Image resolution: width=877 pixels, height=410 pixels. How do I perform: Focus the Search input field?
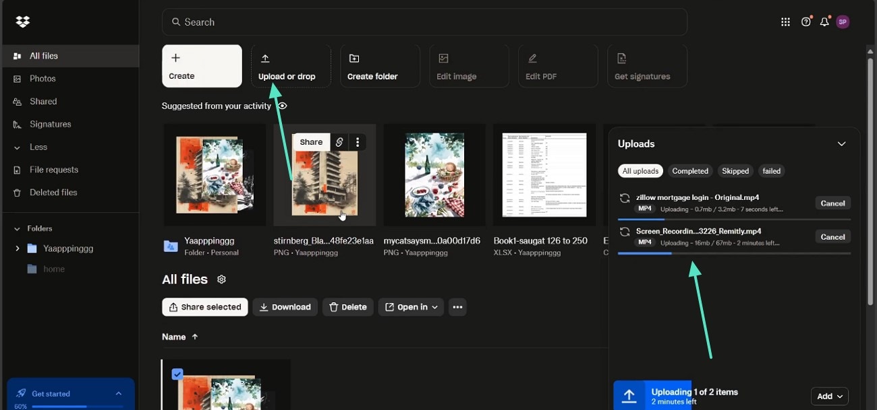(x=424, y=22)
